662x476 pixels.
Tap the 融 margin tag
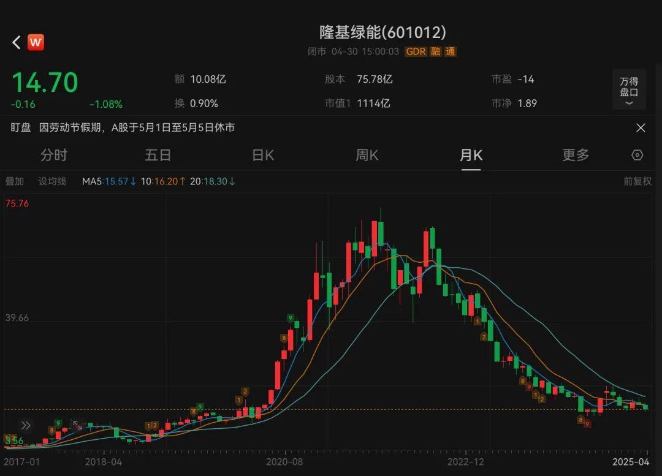435,52
